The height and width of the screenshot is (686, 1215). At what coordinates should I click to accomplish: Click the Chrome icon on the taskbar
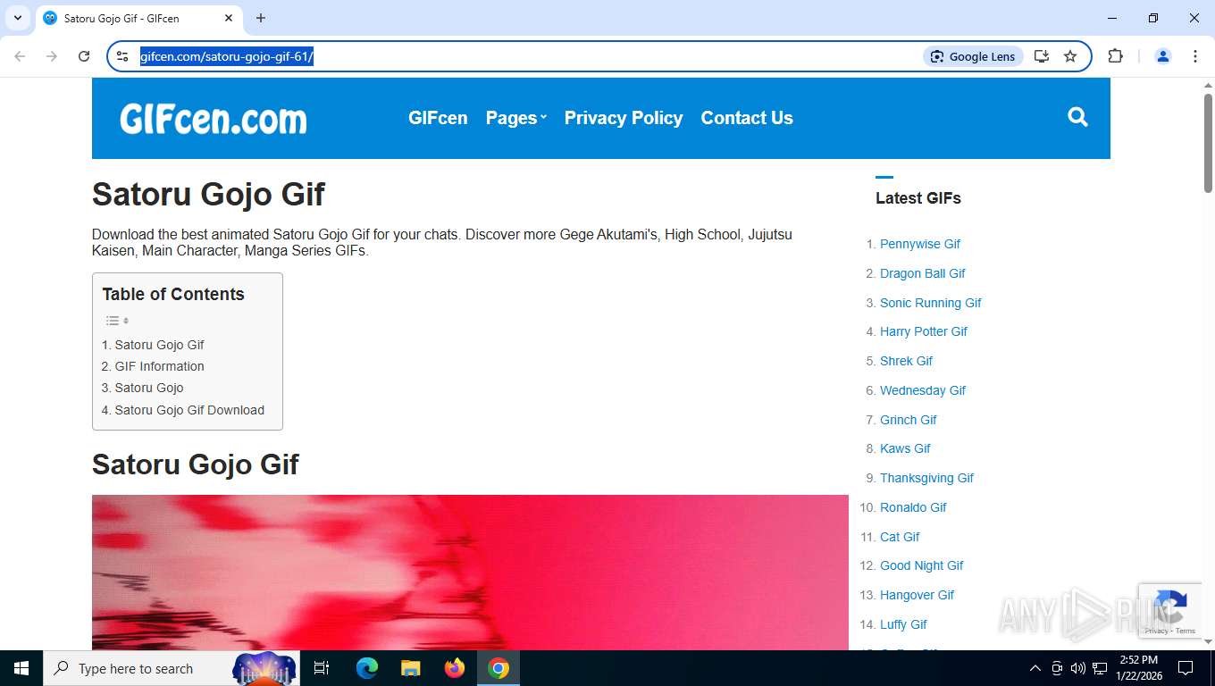[499, 668]
